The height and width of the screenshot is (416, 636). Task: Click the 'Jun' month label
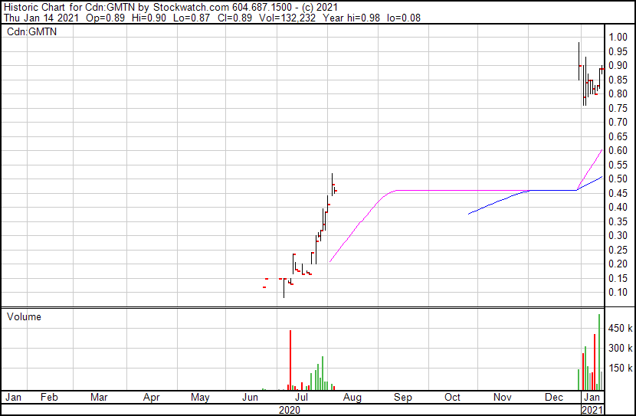tap(251, 397)
